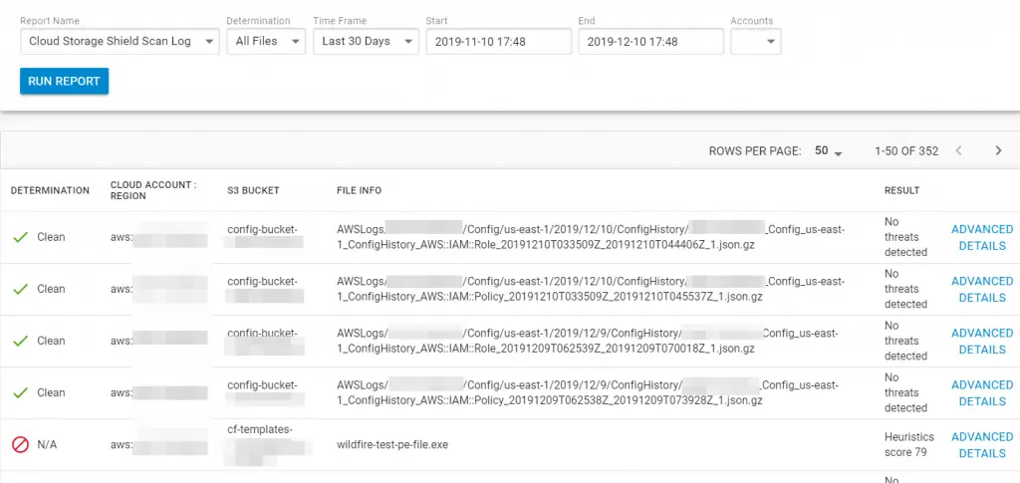Select the wildfire-test-pe-file.exe file name

[392, 444]
